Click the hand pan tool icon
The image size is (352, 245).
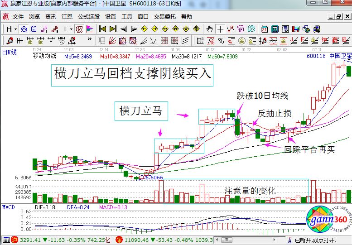click(x=209, y=29)
